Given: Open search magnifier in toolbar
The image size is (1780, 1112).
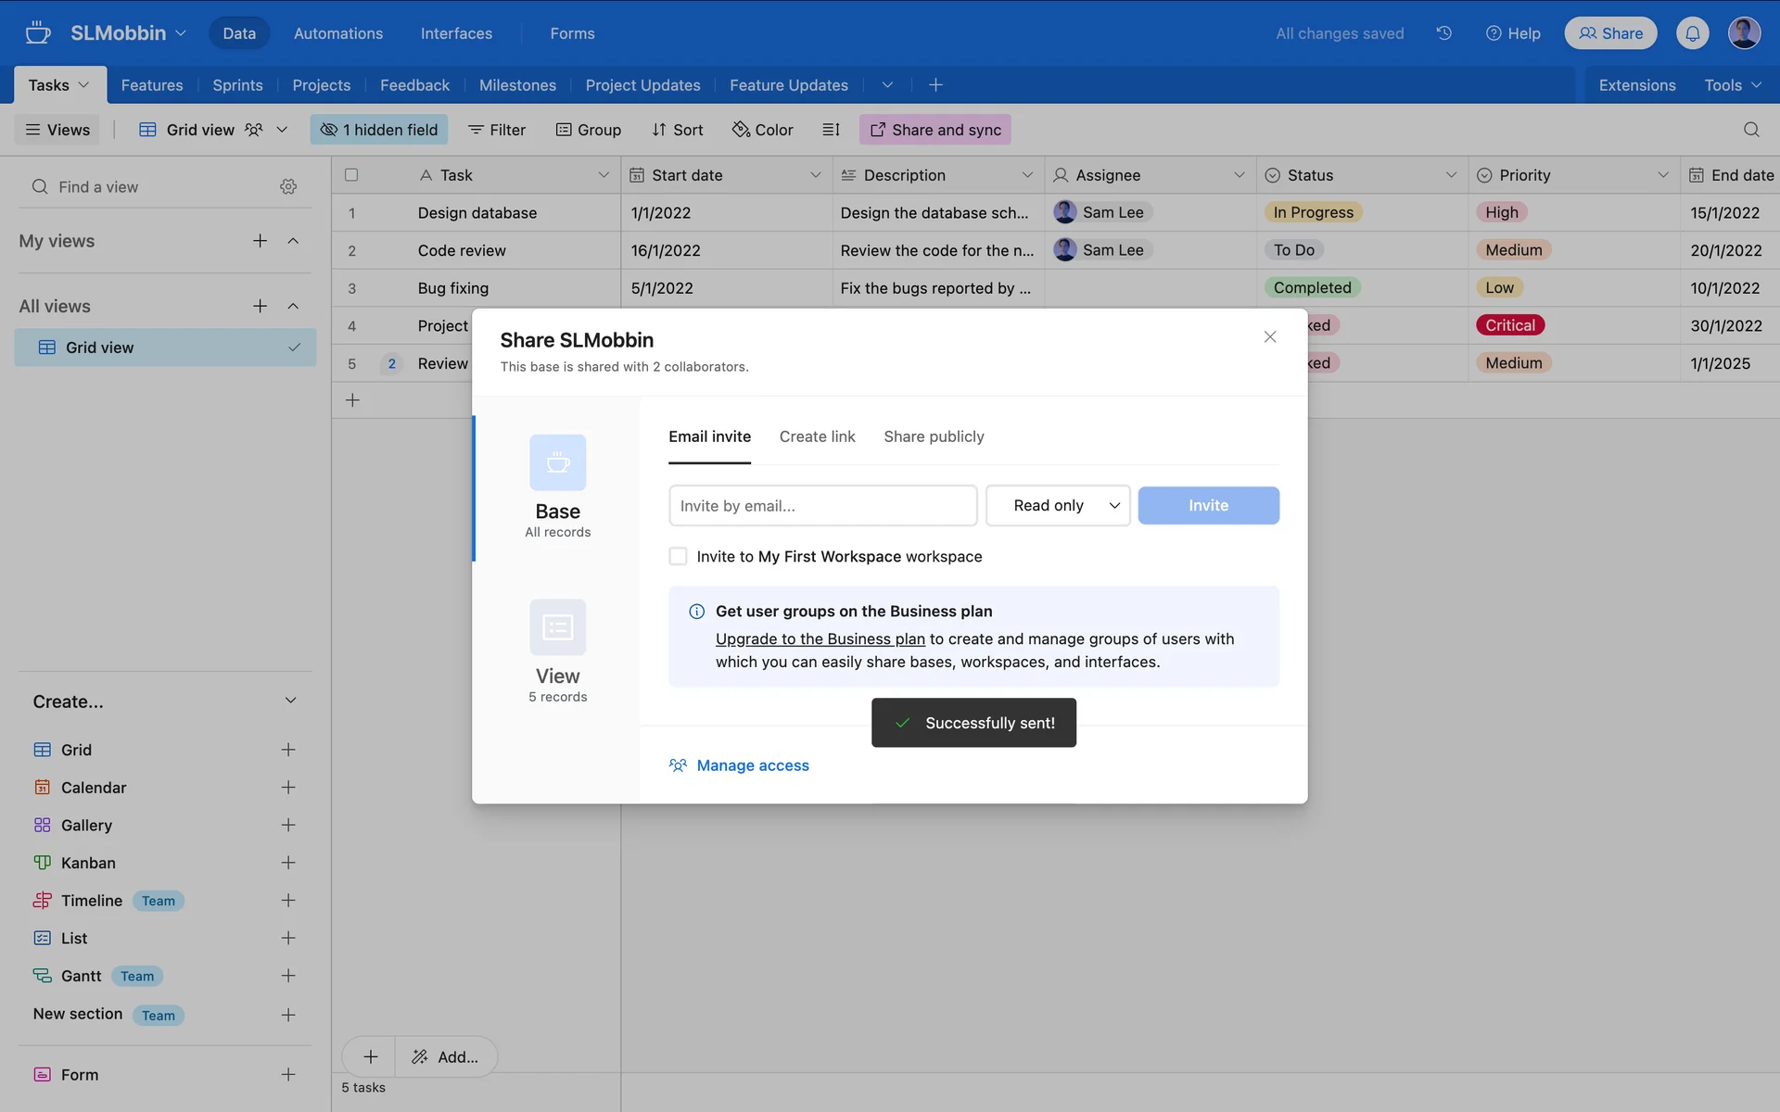Looking at the screenshot, I should coord(1750,130).
